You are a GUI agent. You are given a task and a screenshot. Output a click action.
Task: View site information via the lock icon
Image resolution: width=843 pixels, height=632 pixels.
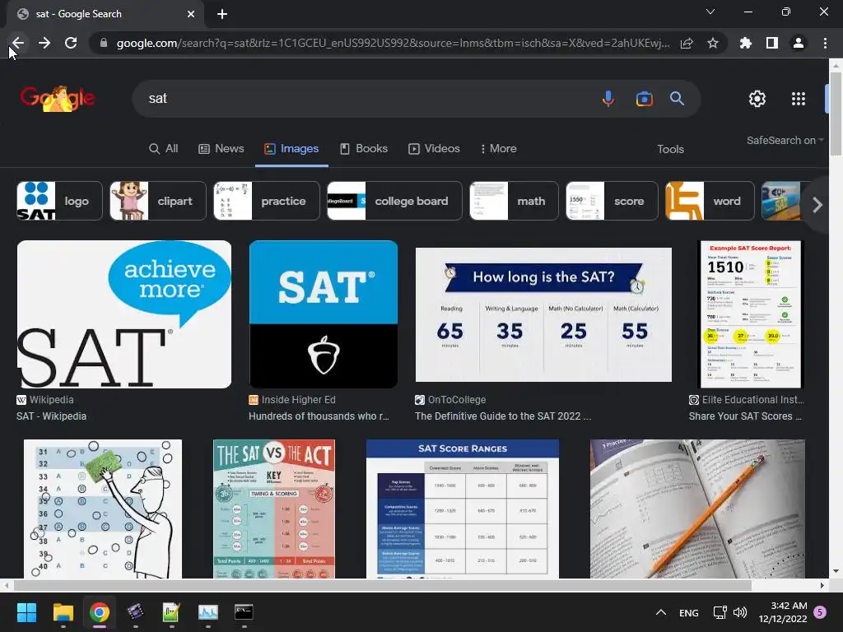(x=104, y=43)
